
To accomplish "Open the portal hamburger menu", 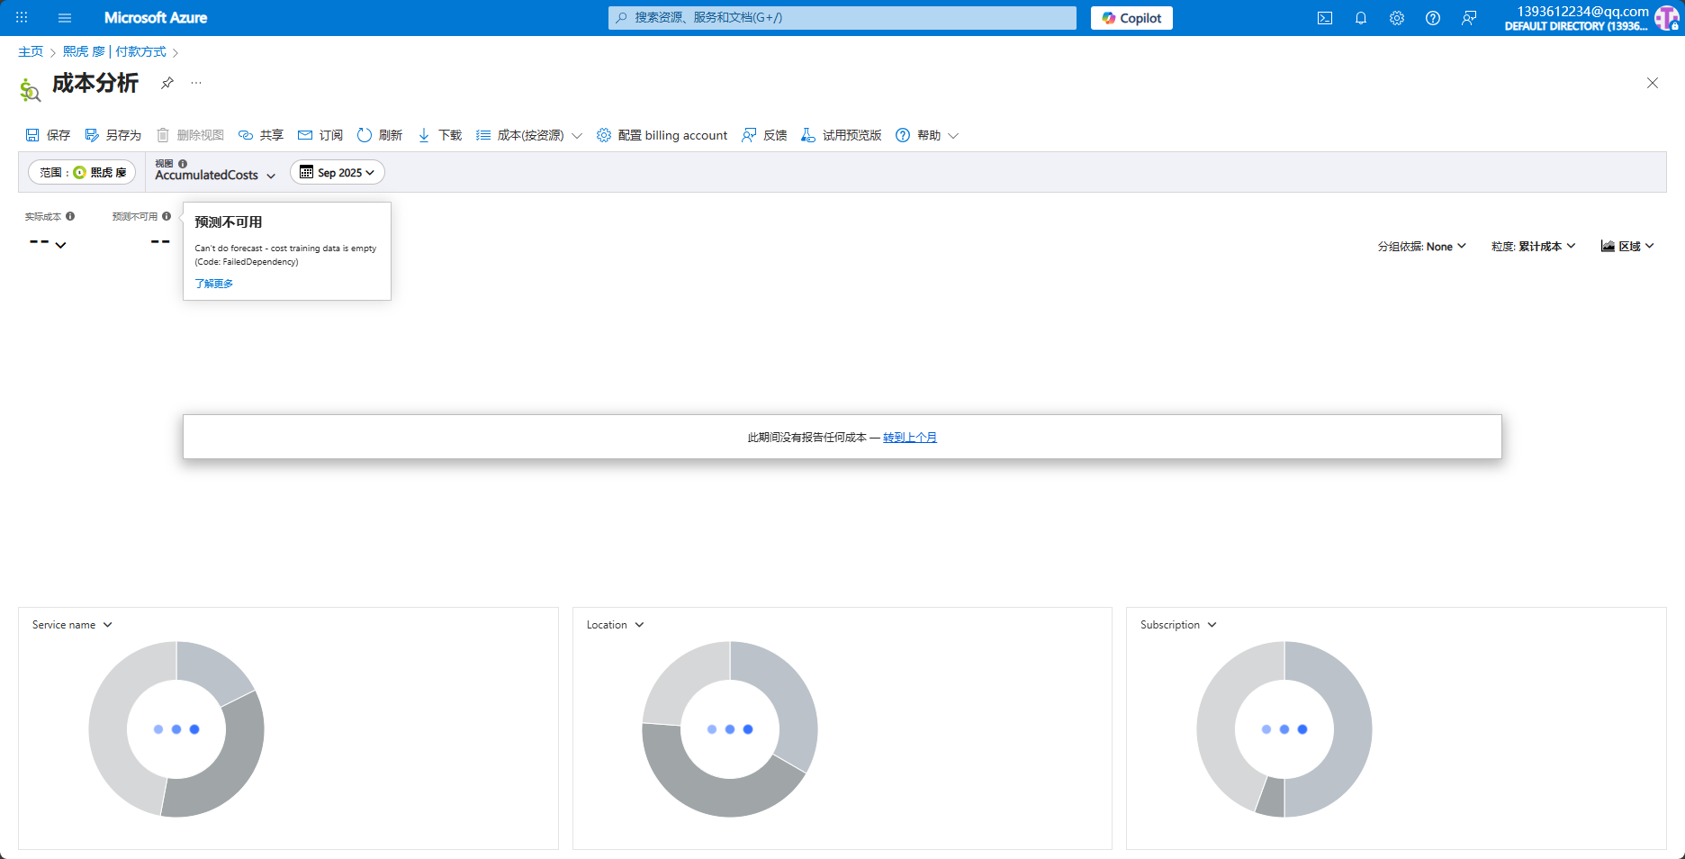I will click(x=65, y=18).
